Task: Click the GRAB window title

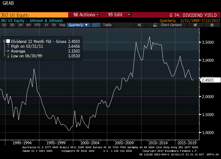Action: point(8,3)
